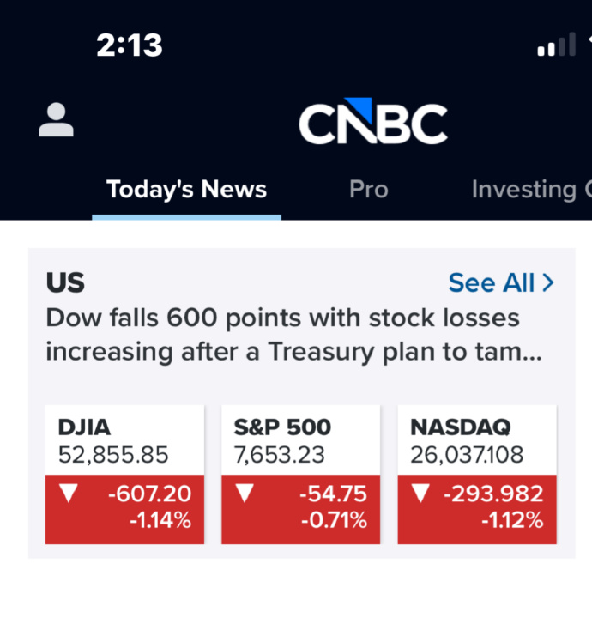Tap the DJIA down arrow indicator
This screenshot has width=592, height=618.
[x=69, y=493]
